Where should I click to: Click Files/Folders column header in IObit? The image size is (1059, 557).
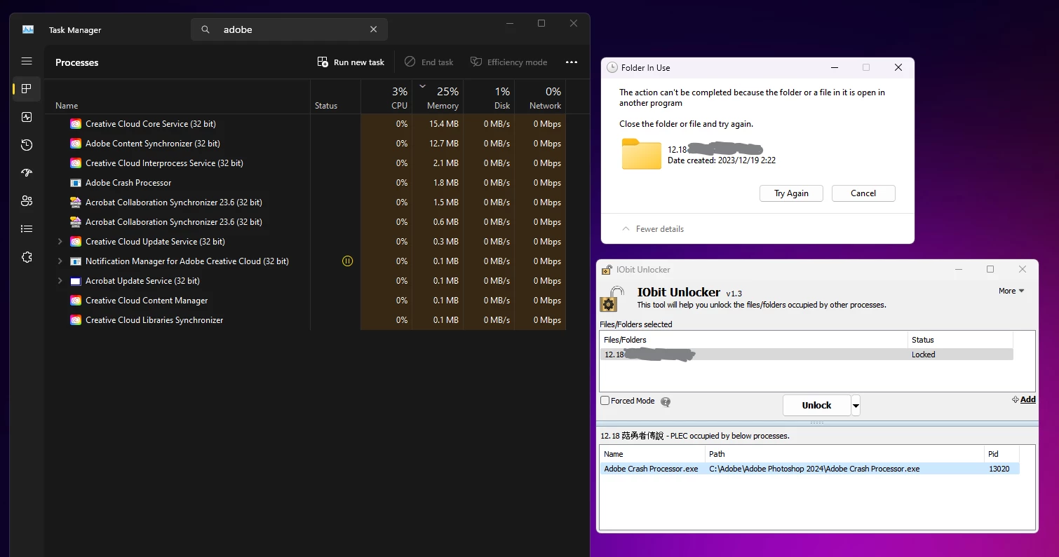pyautogui.click(x=754, y=340)
